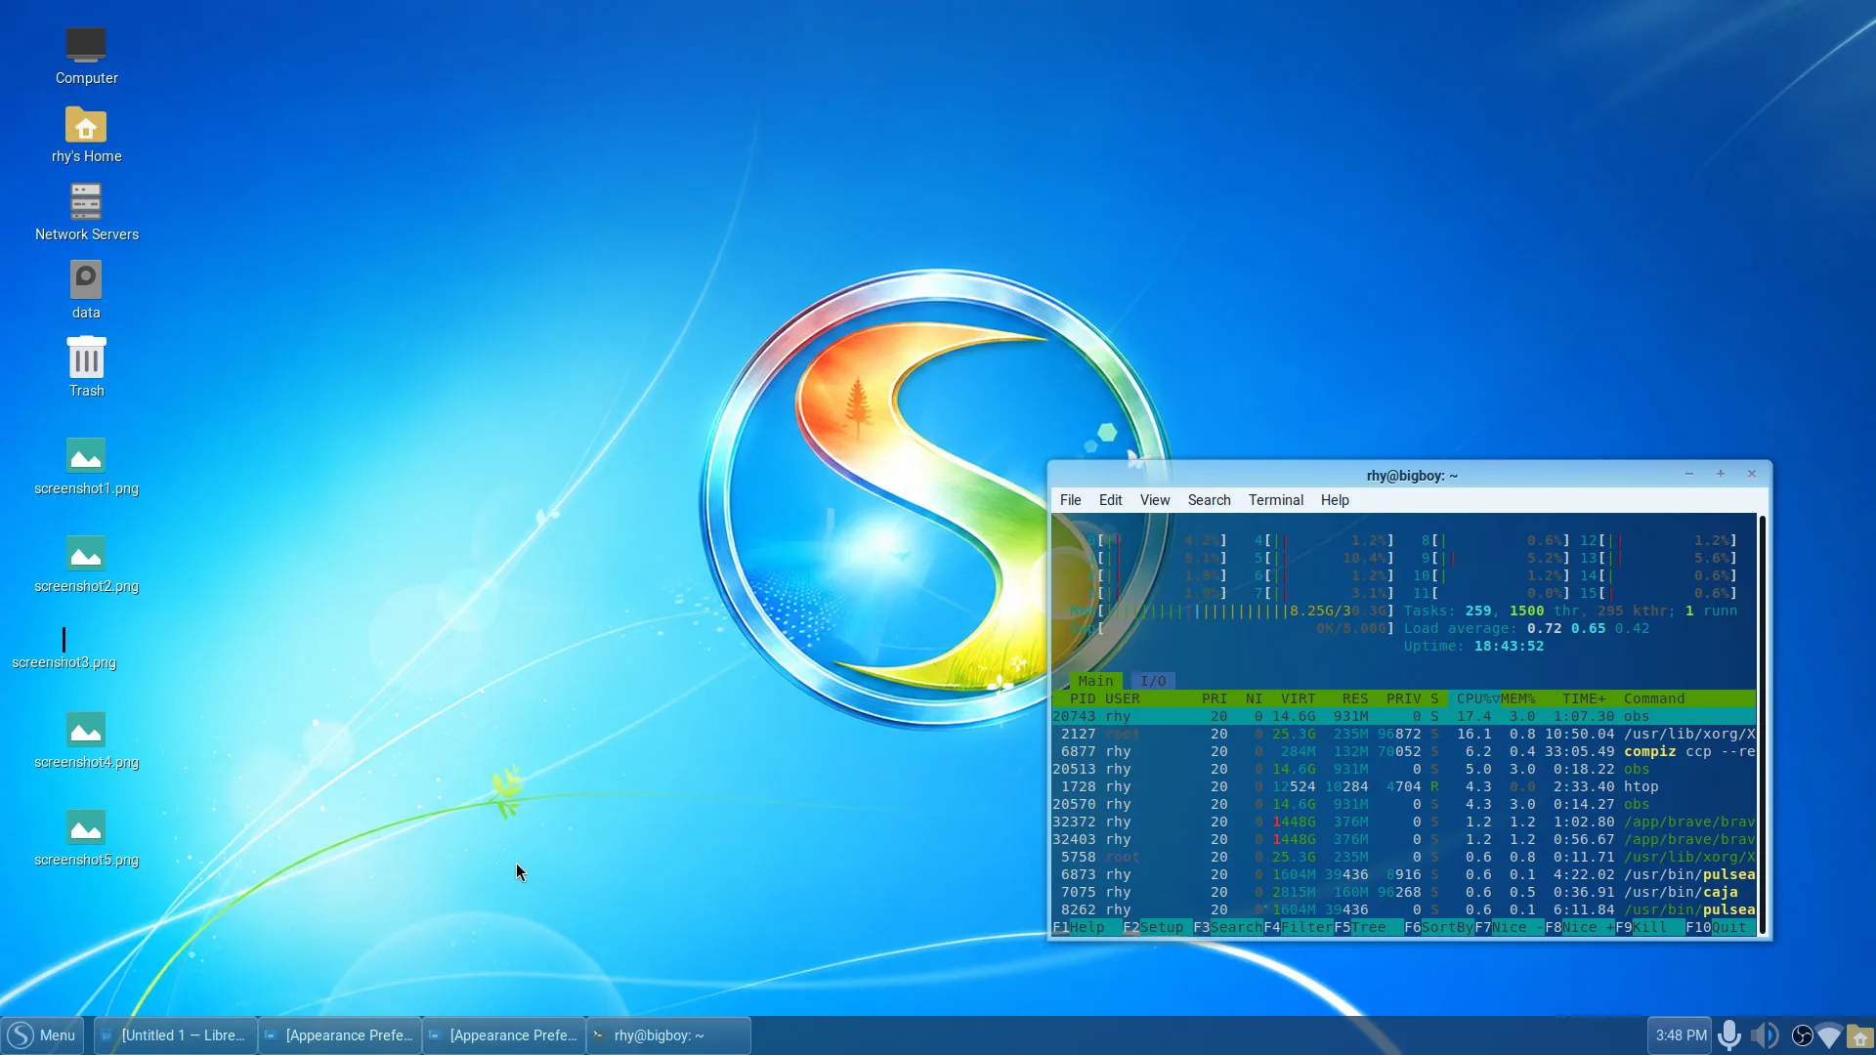Screen dimensions: 1876x1055
Task: Sort htop by USER column header
Action: 1123,698
